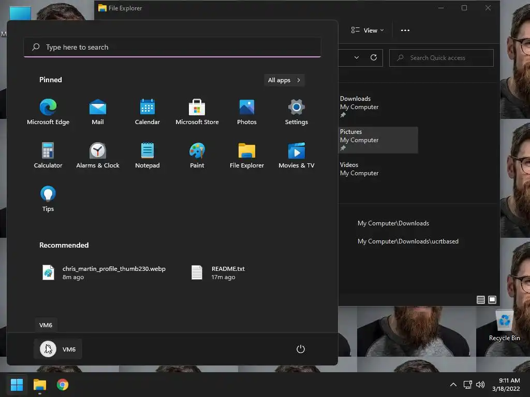Open Microsoft Edge from pinned apps
The width and height of the screenshot is (530, 397).
[48, 112]
